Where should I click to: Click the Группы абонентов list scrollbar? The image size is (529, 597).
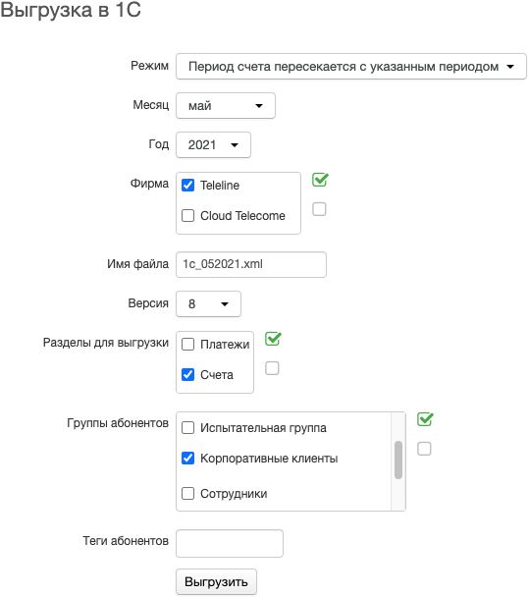pyautogui.click(x=398, y=461)
